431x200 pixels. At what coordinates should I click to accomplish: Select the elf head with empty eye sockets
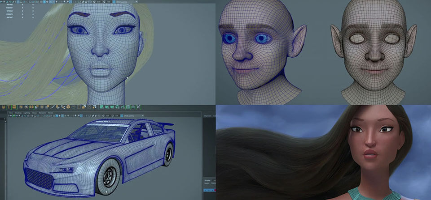[x=374, y=52]
